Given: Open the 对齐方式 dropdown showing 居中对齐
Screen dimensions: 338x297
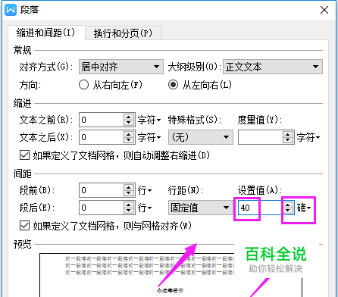Looking at the screenshot, I should [x=121, y=67].
